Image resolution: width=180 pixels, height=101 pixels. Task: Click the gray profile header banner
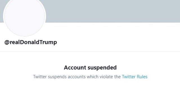point(112,11)
